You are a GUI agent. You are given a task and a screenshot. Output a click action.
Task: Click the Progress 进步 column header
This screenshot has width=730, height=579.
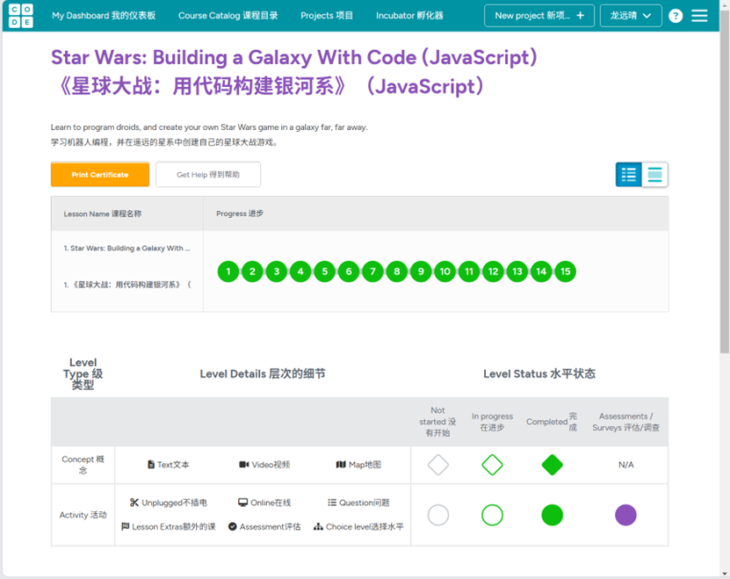240,214
